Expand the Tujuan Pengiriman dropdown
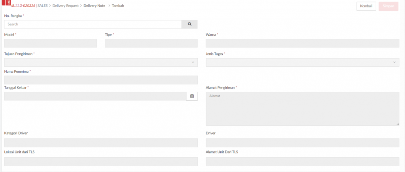 [101, 62]
